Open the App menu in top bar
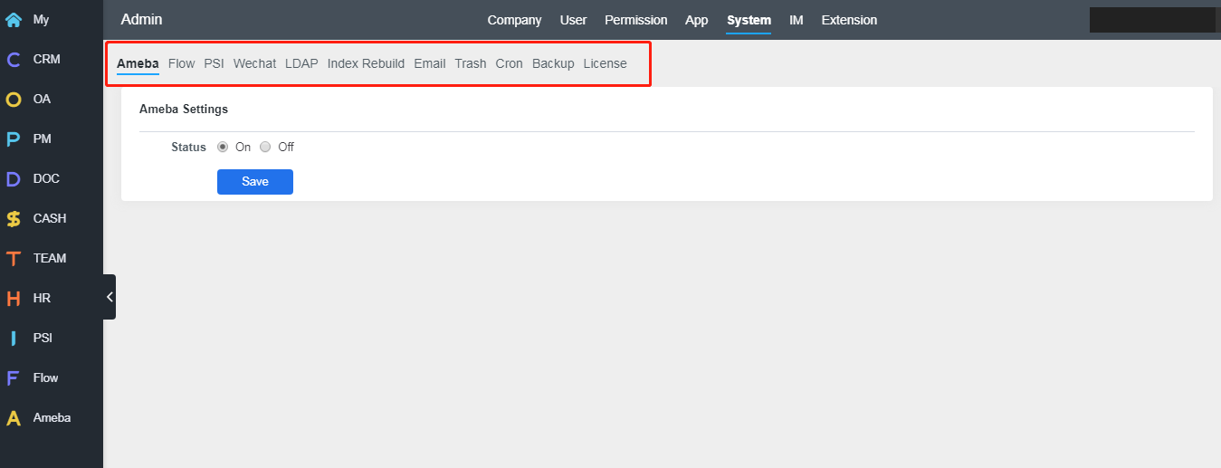Screen dimensions: 1221x468 (x=697, y=20)
